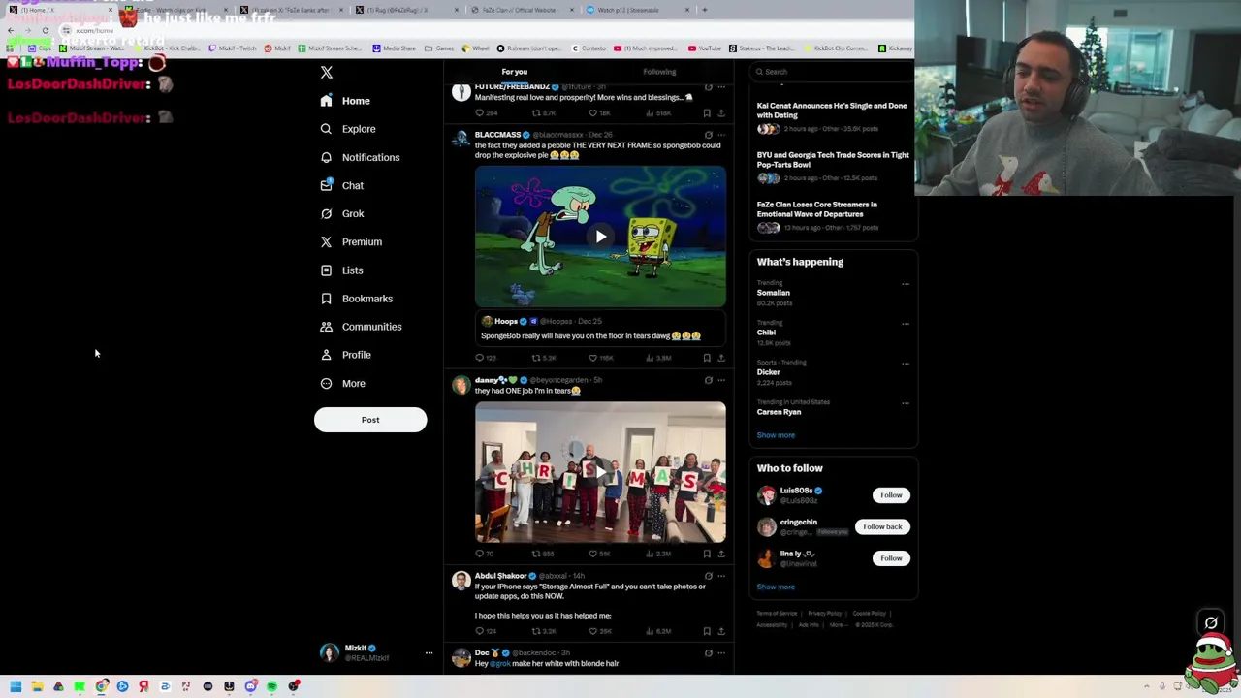Viewport: 1241px width, 698px height.
Task: Share the BLACCMASS SpongeBob post
Action: click(720, 358)
